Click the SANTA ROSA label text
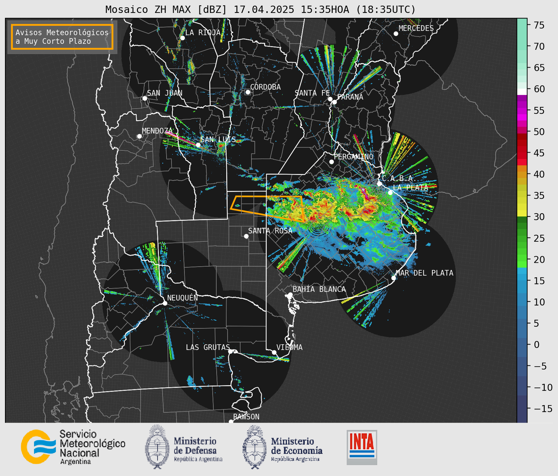Image resolution: width=558 pixels, height=476 pixels. pos(270,231)
